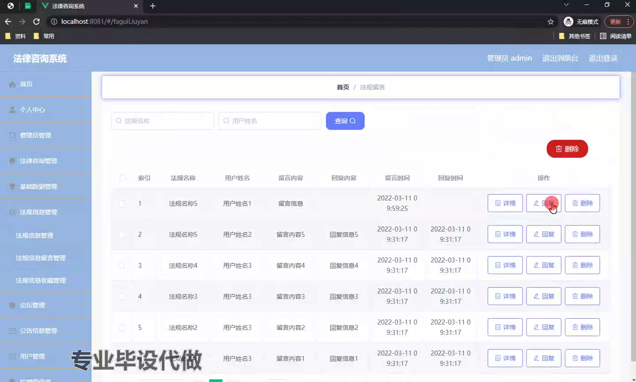Viewport: 636px width, 382px height.
Task: Click the site info icon in address bar
Action: pos(54,22)
